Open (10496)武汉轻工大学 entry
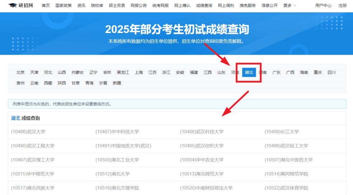This screenshot has width=353, height=195. (286, 146)
